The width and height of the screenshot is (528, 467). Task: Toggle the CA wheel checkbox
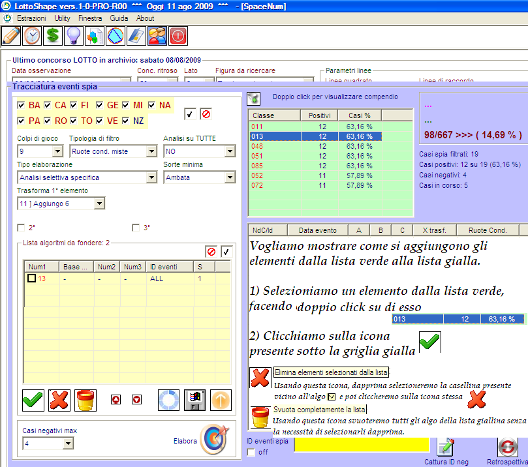47,105
